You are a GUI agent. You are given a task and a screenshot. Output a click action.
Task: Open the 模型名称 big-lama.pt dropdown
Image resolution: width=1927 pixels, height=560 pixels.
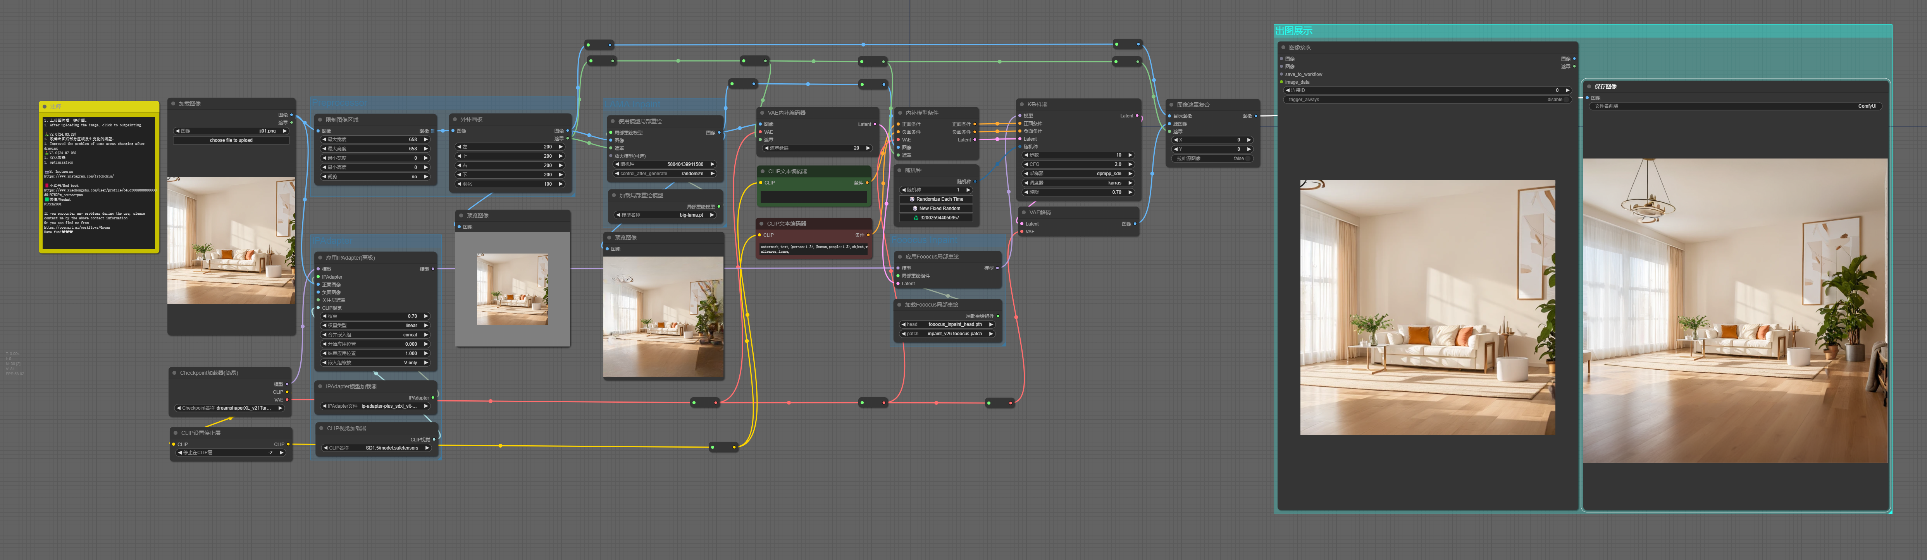[664, 215]
